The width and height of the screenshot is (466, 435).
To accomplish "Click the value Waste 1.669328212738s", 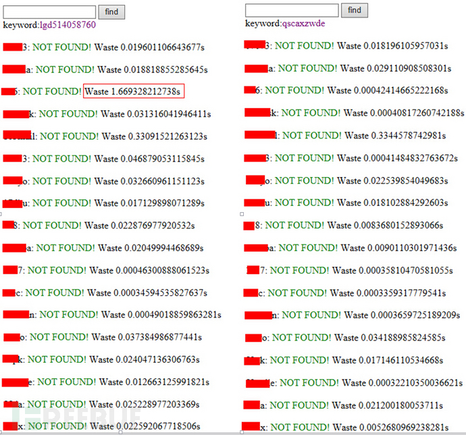I will pyautogui.click(x=132, y=91).
